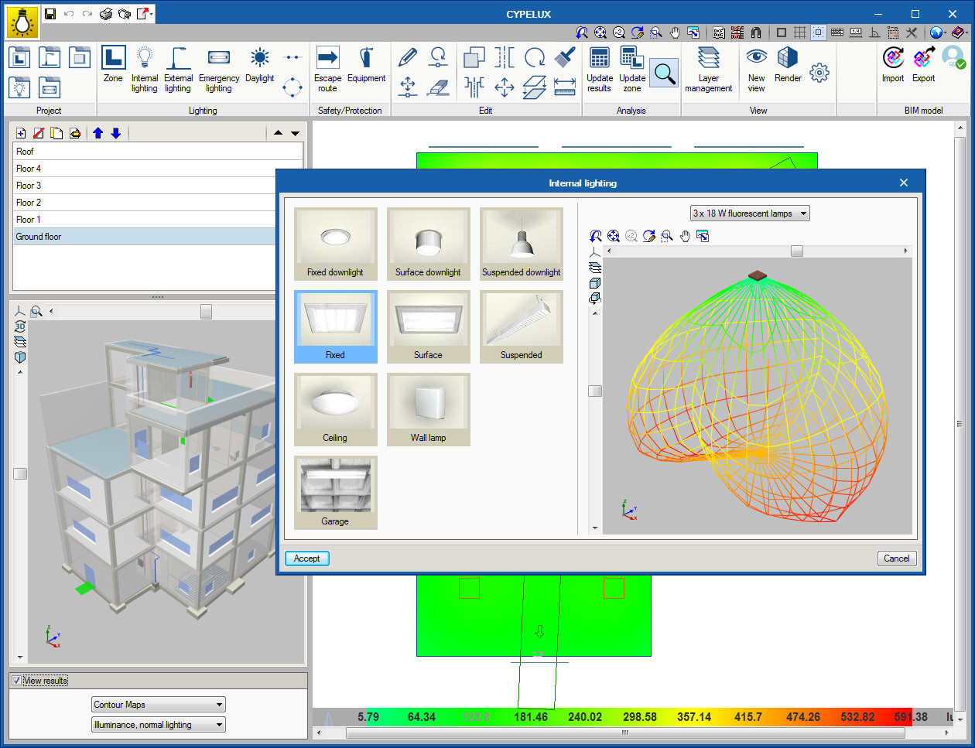975x748 pixels.
Task: Choose the External lighting tool
Action: coord(178,70)
